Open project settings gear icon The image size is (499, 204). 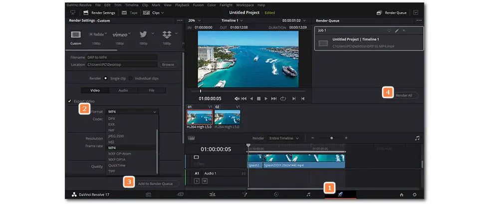tap(414, 195)
